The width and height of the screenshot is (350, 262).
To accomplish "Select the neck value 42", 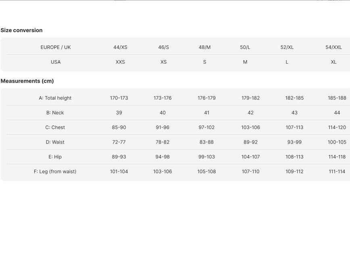I will click(250, 113).
